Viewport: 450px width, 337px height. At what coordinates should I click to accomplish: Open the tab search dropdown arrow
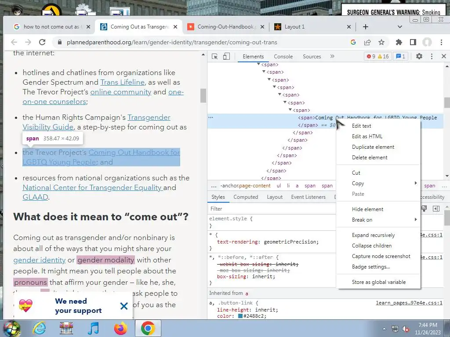[x=400, y=27]
